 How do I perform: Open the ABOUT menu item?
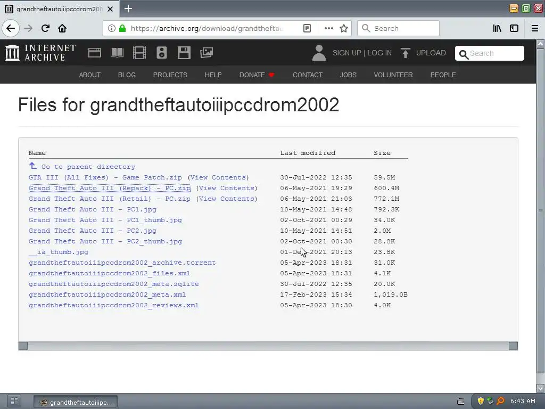click(x=89, y=75)
